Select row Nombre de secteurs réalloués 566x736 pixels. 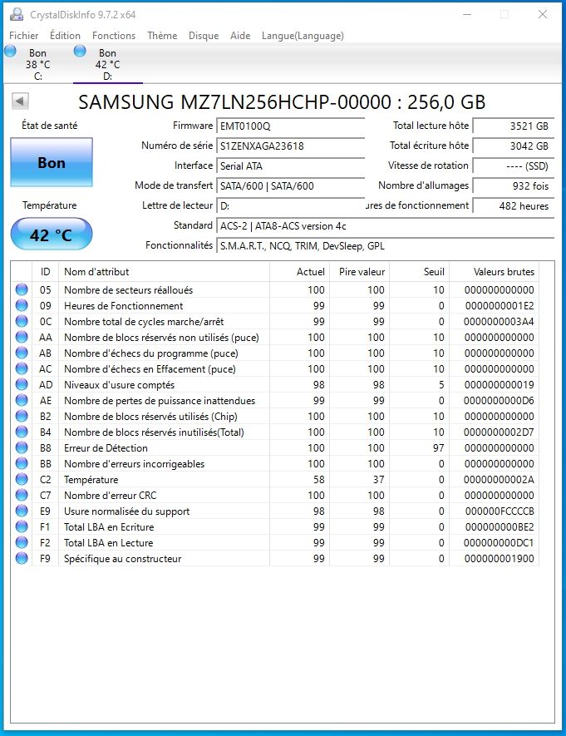point(275,289)
